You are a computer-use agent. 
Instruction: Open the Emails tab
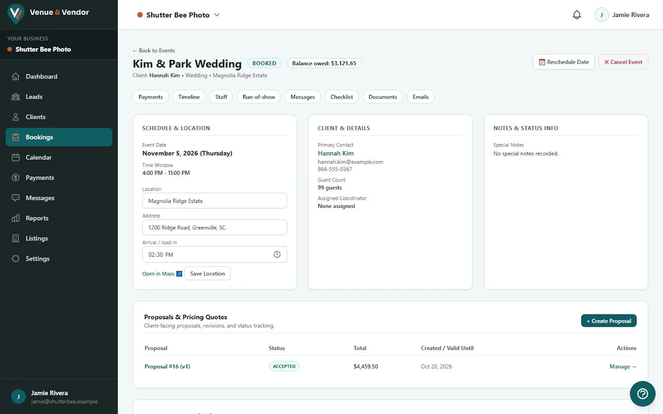(x=421, y=97)
